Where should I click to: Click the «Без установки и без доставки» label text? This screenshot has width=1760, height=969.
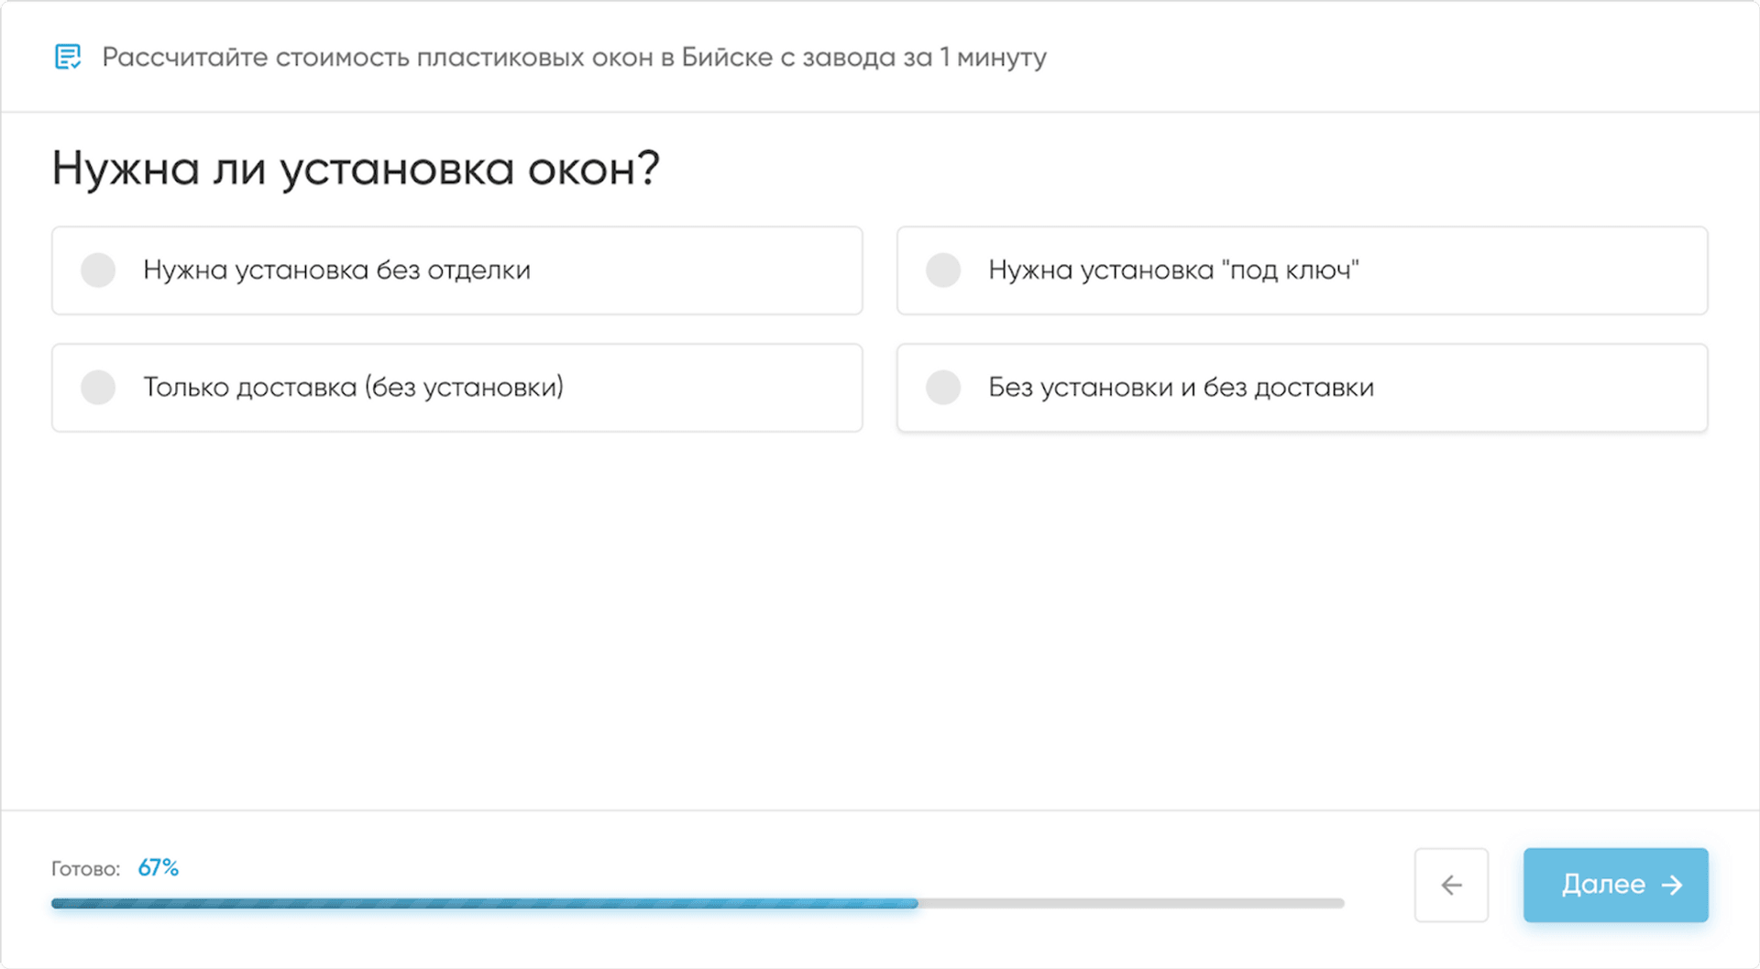pyautogui.click(x=1181, y=388)
